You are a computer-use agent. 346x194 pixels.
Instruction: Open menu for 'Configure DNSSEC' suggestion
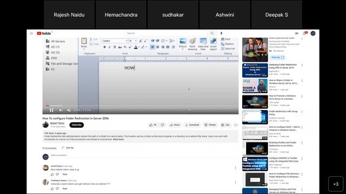click(x=302, y=159)
